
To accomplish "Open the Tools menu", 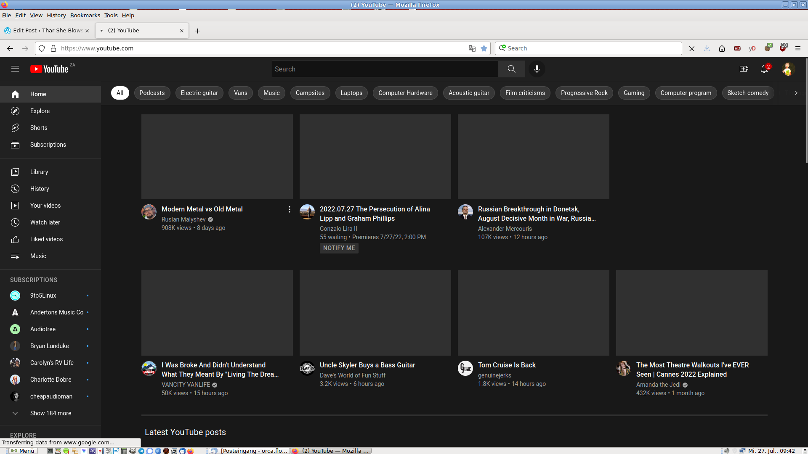I will pyautogui.click(x=111, y=15).
